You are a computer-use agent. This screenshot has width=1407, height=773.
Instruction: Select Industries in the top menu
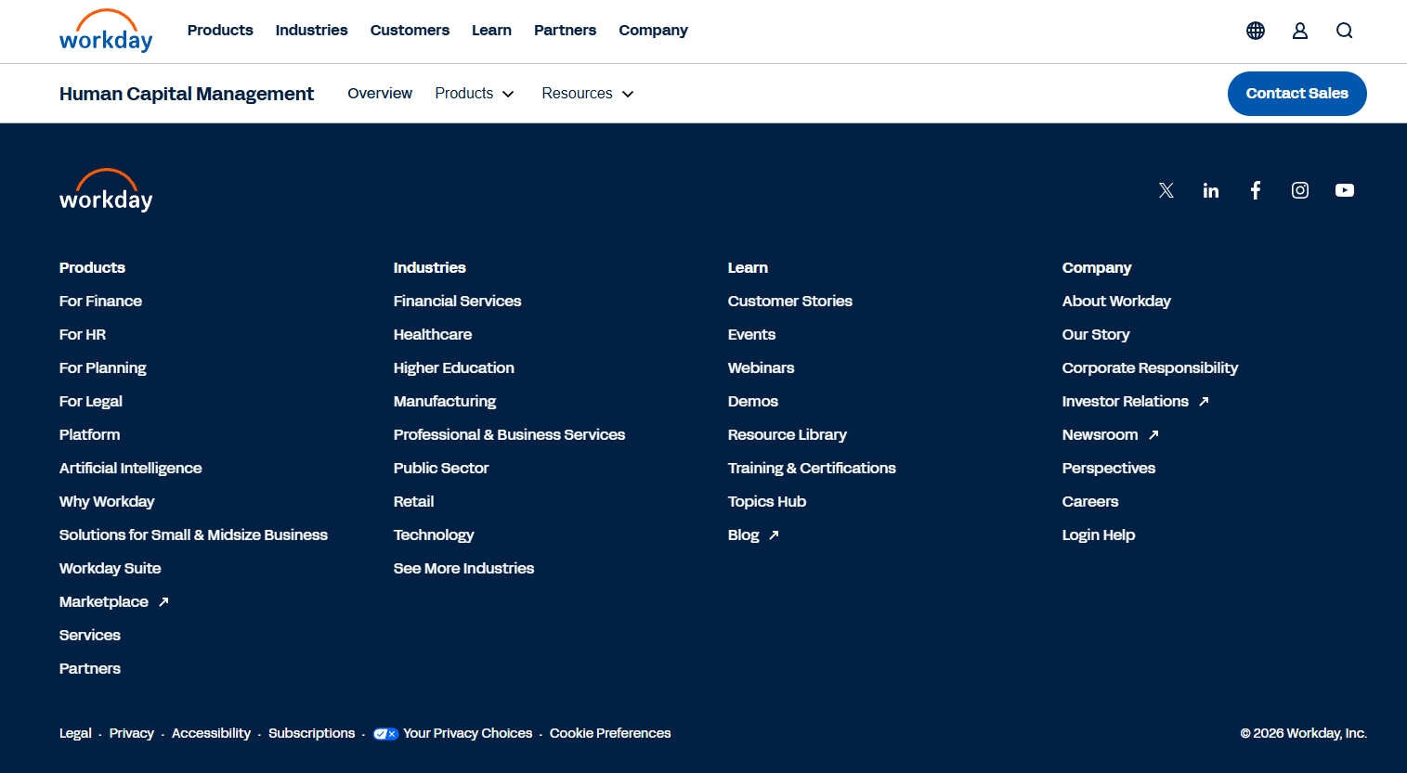click(x=311, y=30)
